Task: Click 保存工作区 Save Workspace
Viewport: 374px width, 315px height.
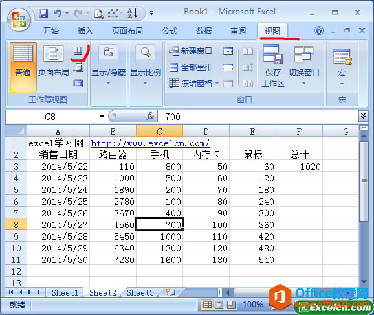Action: [273, 65]
